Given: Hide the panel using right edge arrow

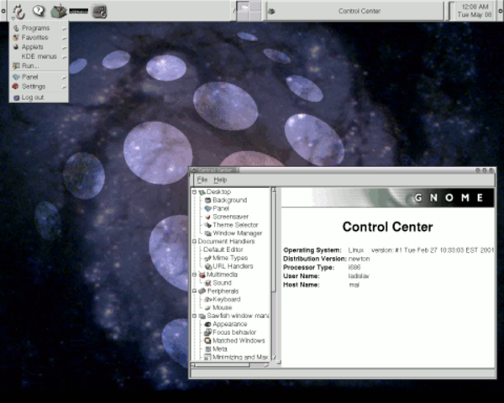Looking at the screenshot, I should click(501, 11).
